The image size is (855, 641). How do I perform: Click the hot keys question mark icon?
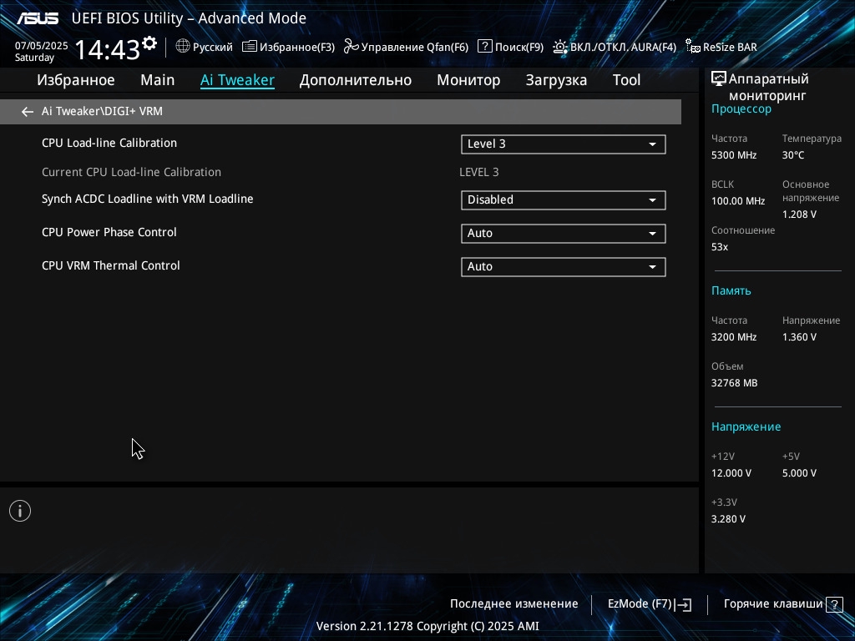[x=834, y=604]
